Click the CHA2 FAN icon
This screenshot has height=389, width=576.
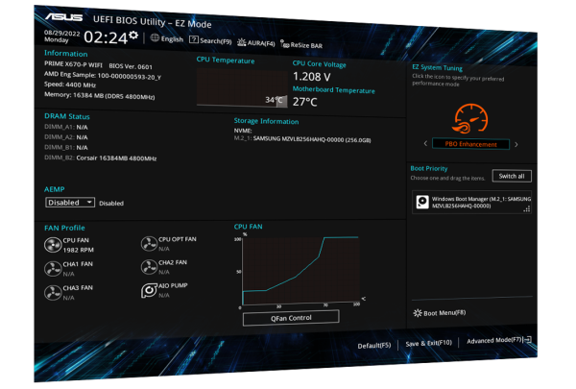149,267
